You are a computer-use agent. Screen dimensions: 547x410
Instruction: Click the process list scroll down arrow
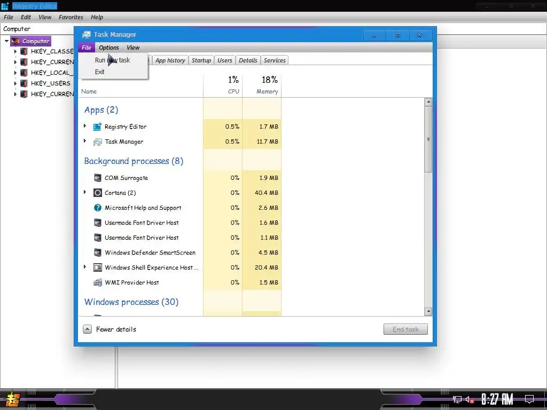[428, 311]
